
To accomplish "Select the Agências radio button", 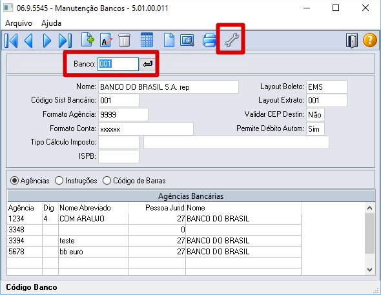I will pyautogui.click(x=30, y=181).
